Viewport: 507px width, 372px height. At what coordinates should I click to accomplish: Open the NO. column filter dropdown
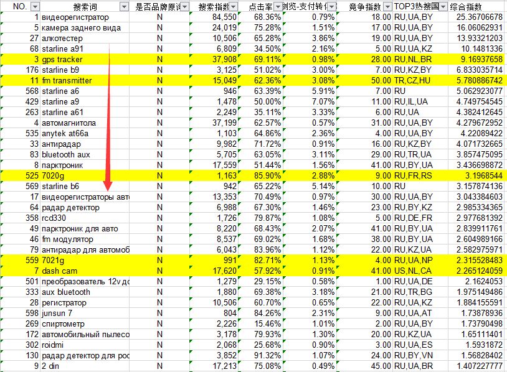[35, 6]
